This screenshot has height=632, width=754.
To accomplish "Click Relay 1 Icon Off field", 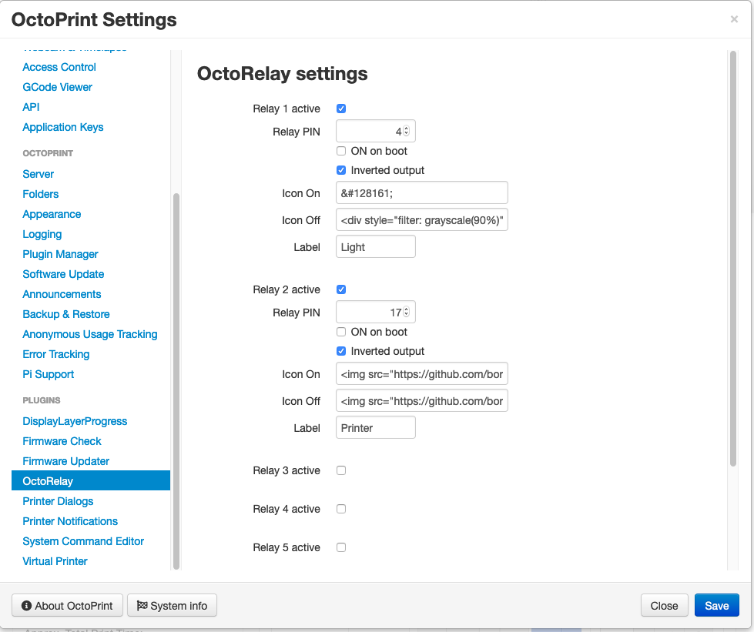I will tap(422, 219).
